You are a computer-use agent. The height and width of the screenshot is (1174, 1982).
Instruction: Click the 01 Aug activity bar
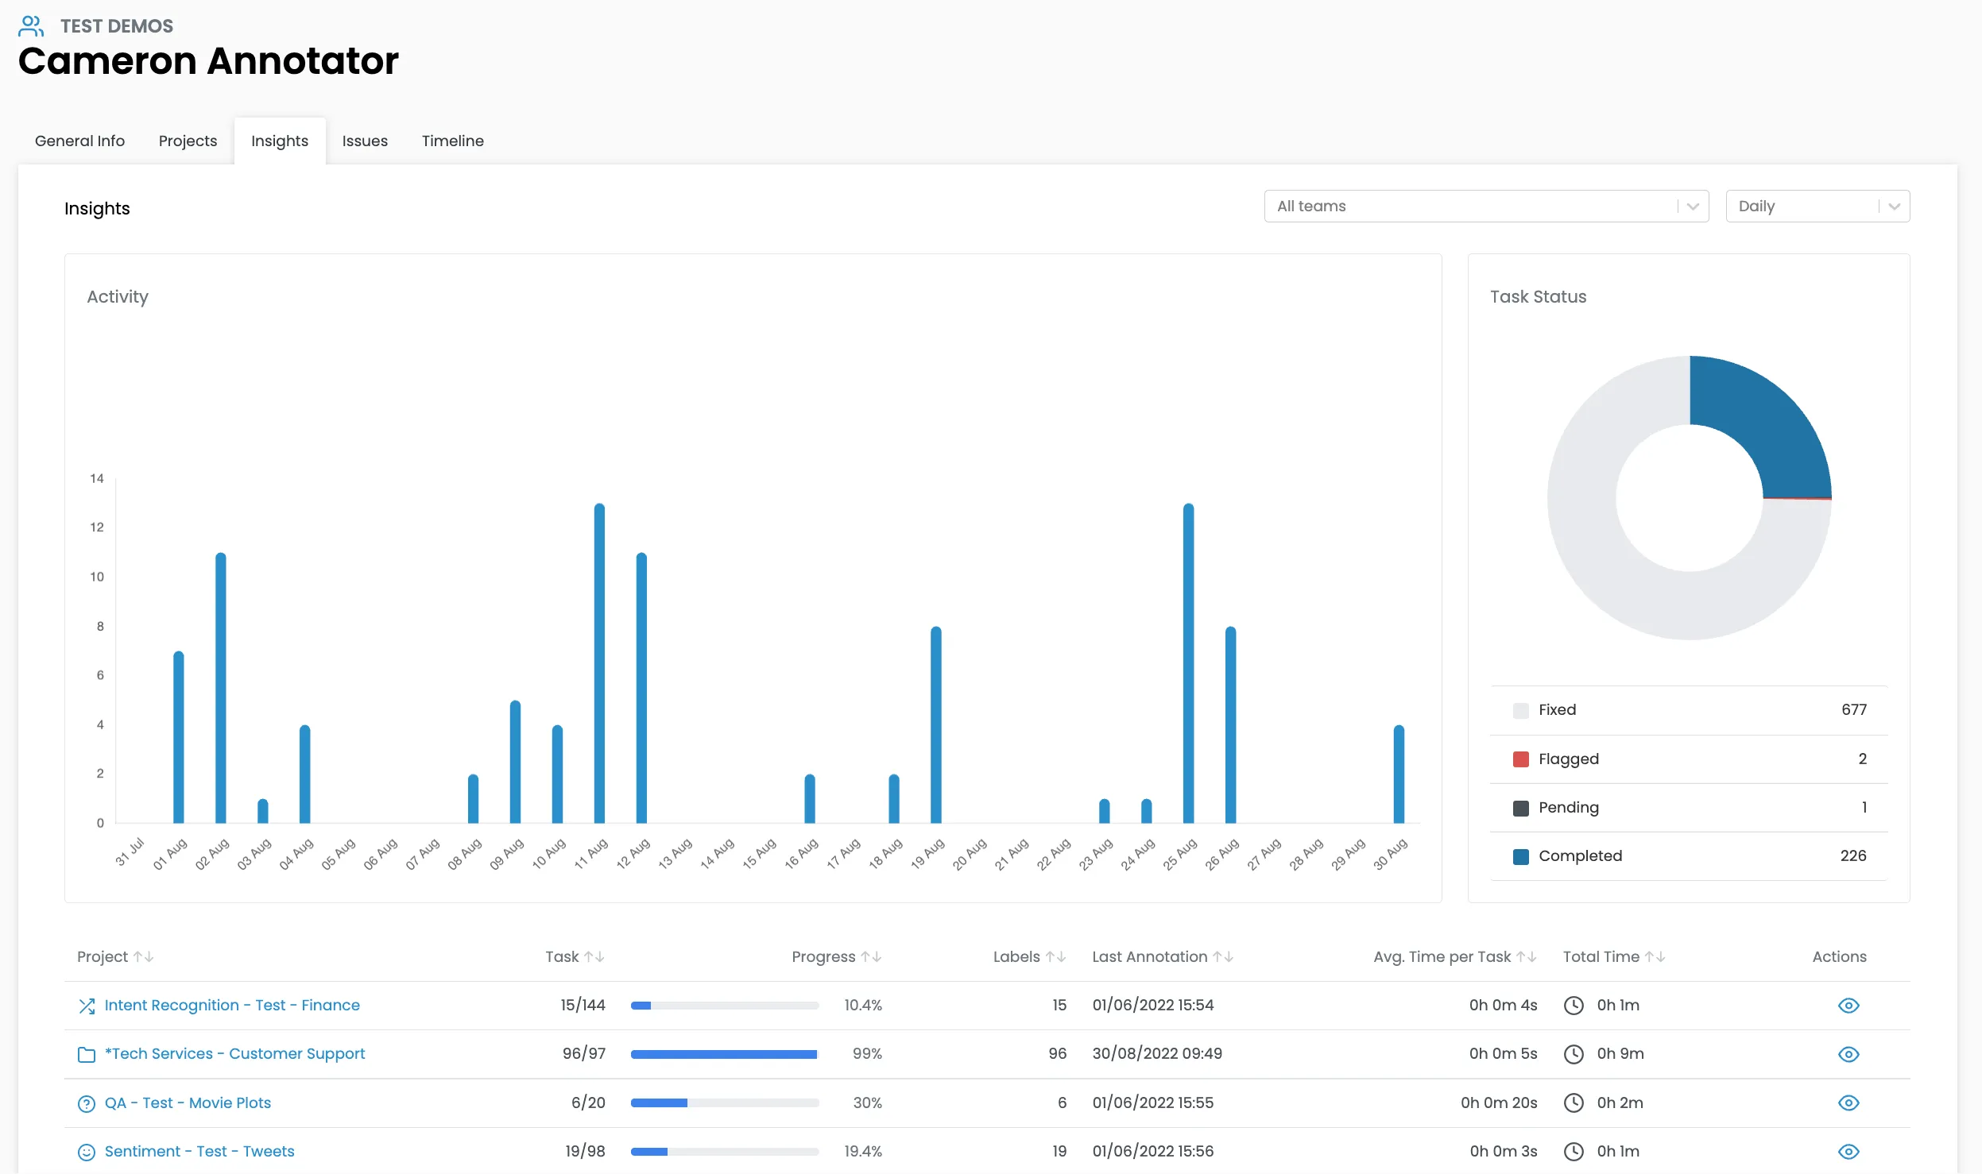[179, 737]
